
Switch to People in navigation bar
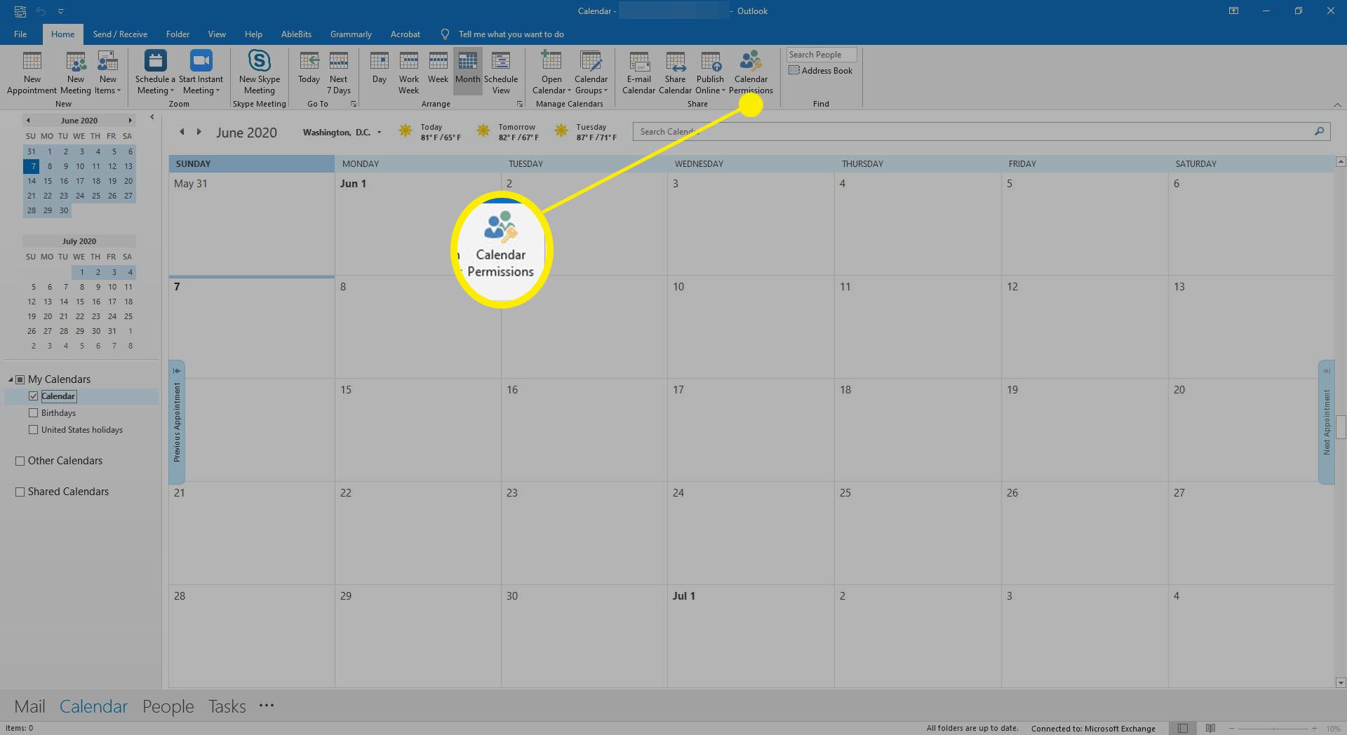coord(168,707)
